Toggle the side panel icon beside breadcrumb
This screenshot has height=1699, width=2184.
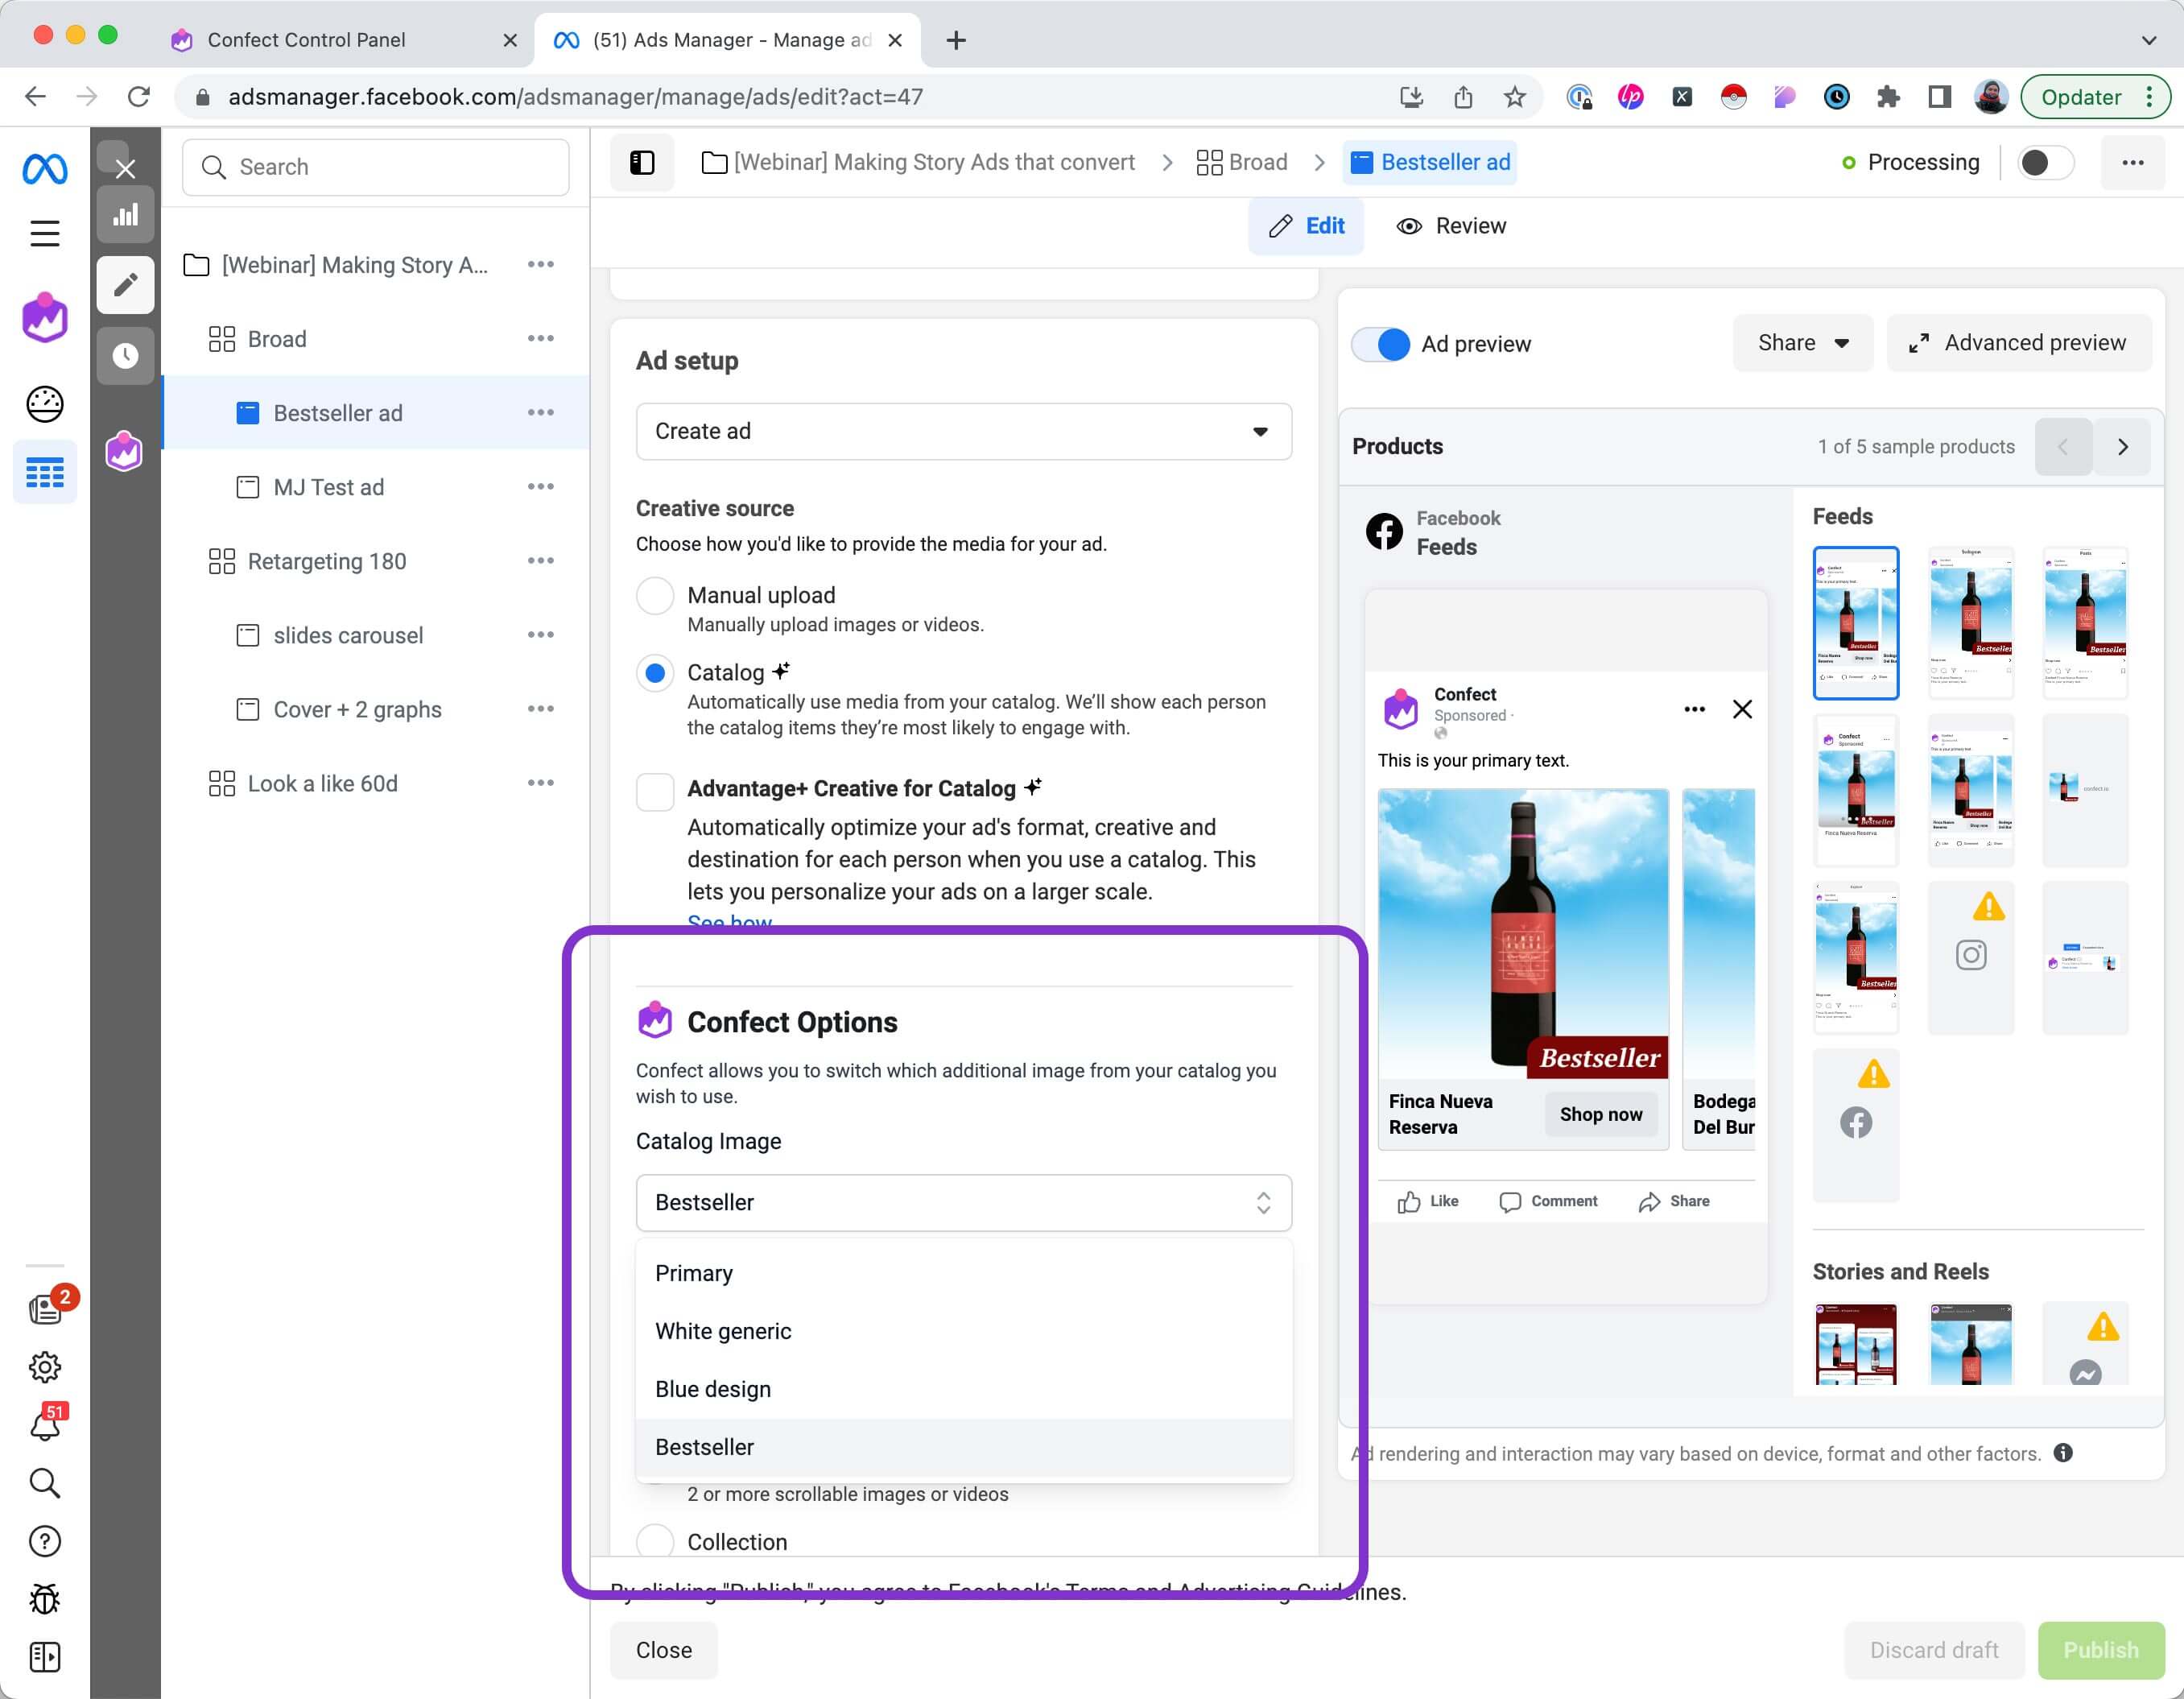[642, 163]
